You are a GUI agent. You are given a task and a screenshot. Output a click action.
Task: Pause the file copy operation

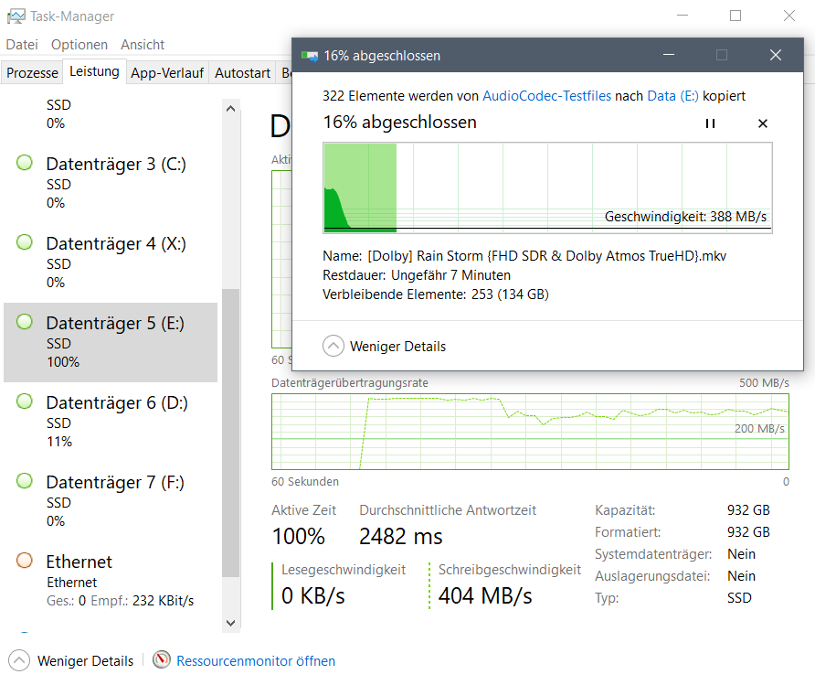710,123
